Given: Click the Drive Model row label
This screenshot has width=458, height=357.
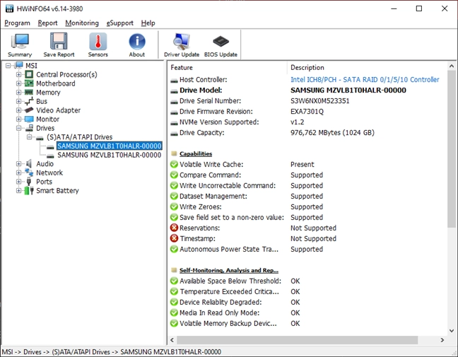Looking at the screenshot, I should [x=201, y=90].
